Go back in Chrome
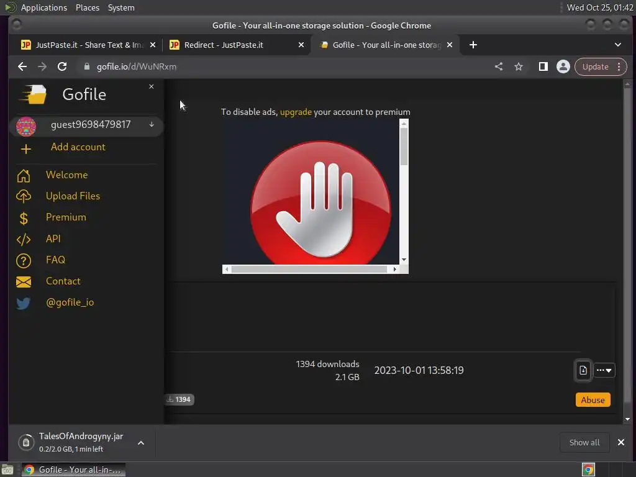This screenshot has height=477, width=636. (22, 66)
